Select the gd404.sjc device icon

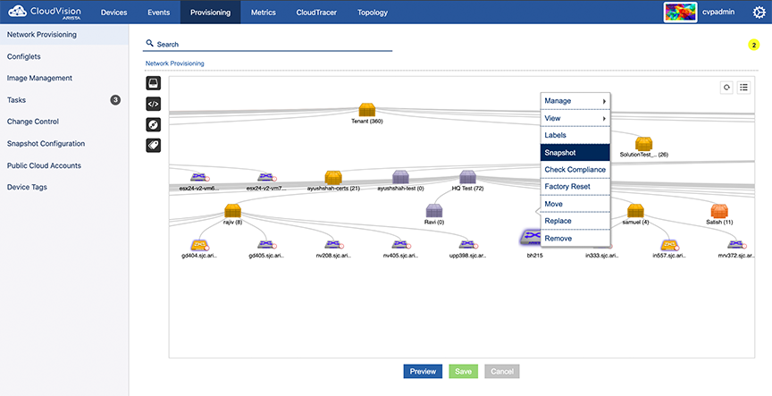pos(199,245)
